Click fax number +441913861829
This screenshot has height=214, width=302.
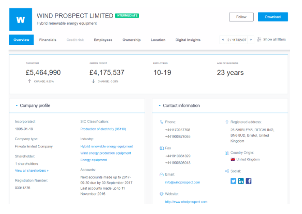(178, 156)
